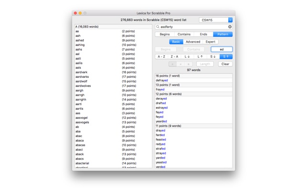
Task: Click the 'ed' ends input field
Action: tap(222, 49)
